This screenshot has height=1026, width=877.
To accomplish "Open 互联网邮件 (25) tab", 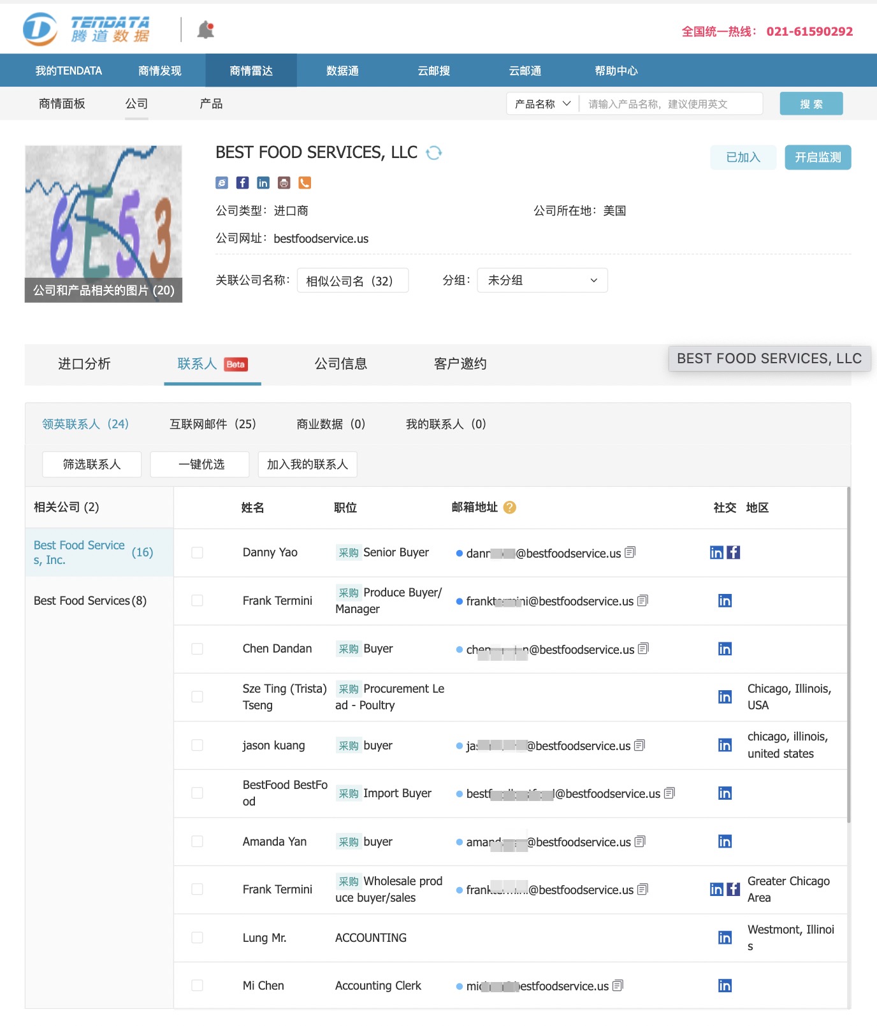I will click(213, 424).
